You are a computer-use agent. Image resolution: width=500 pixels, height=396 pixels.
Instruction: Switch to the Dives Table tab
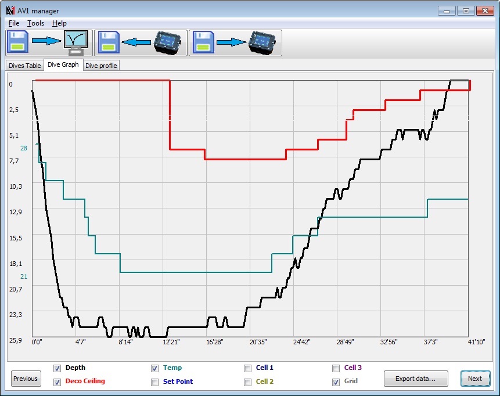coord(24,66)
